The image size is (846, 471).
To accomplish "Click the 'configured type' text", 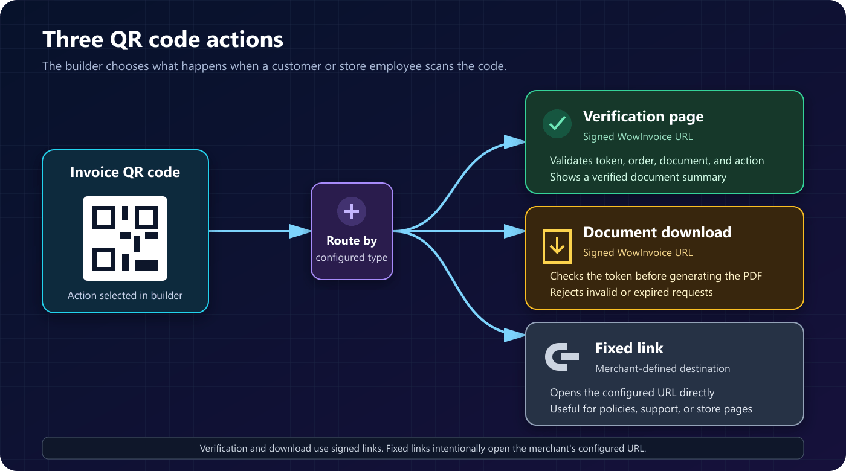I will coord(352,257).
